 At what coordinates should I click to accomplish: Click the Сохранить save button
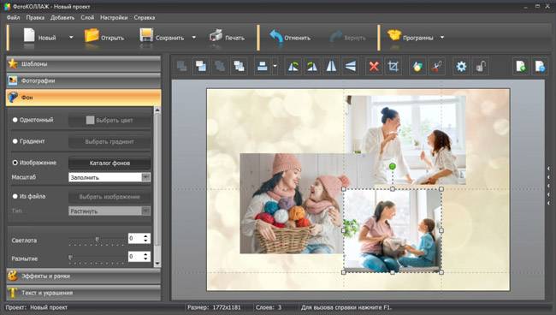[162, 37]
